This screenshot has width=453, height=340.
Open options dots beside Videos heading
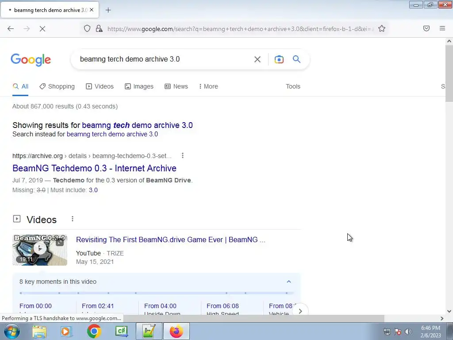[x=73, y=219]
